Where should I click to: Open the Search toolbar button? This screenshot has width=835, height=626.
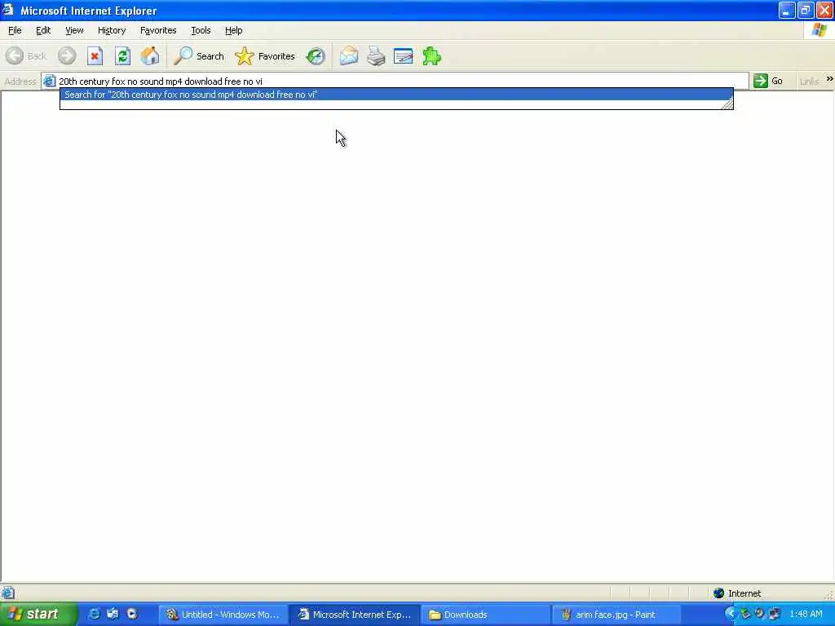[x=200, y=56]
